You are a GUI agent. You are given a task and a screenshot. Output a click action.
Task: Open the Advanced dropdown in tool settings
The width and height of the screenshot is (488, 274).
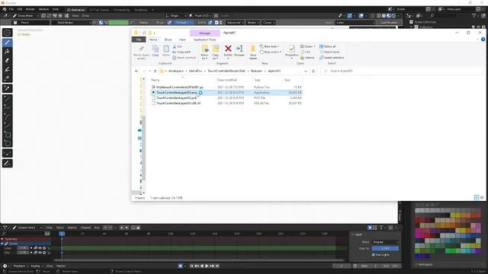click(x=235, y=22)
